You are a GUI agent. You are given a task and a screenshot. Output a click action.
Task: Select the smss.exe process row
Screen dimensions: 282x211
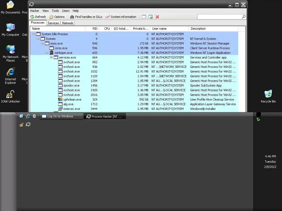(134, 43)
